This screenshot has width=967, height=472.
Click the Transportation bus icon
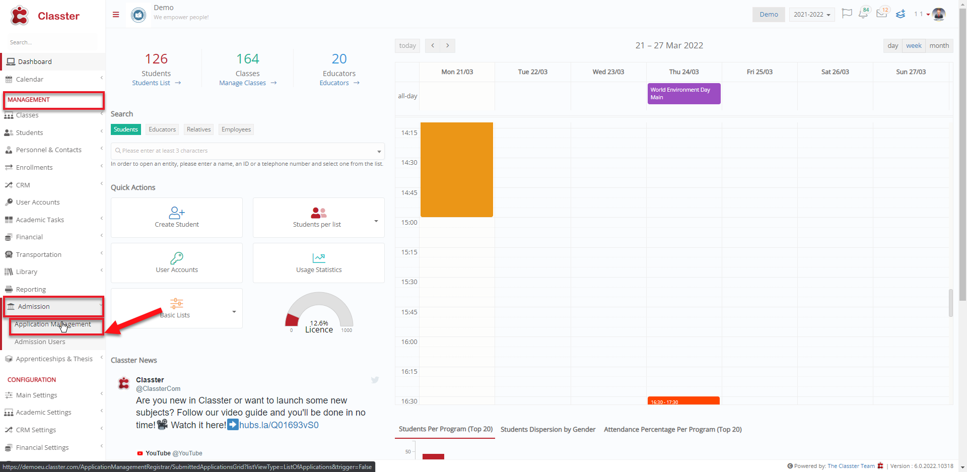(9, 254)
